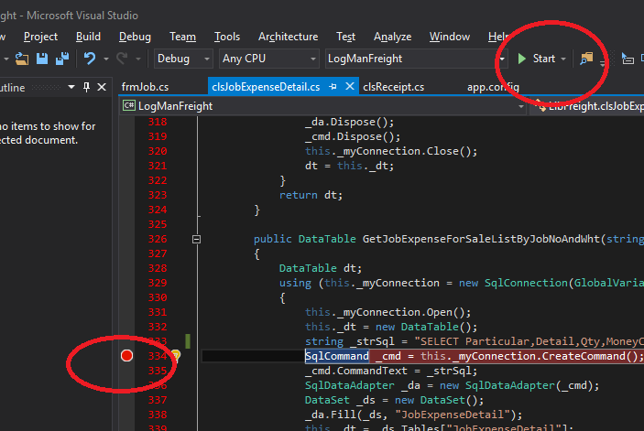The image size is (644, 431).
Task: Click the 'DataSet _ds = new DataSet();' line
Action: [x=394, y=400]
